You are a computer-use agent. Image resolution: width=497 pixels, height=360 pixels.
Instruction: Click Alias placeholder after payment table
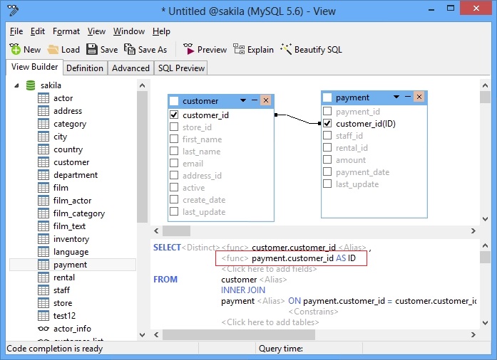[x=271, y=301]
